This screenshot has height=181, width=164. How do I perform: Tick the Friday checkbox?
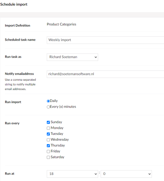(48, 152)
